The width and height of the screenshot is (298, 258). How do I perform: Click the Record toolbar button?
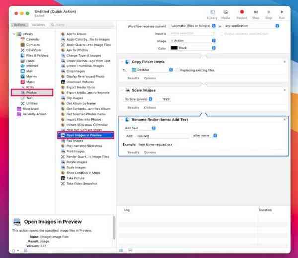[242, 14]
